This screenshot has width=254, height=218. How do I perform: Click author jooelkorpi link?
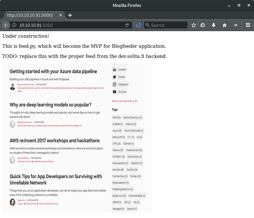click(24, 158)
